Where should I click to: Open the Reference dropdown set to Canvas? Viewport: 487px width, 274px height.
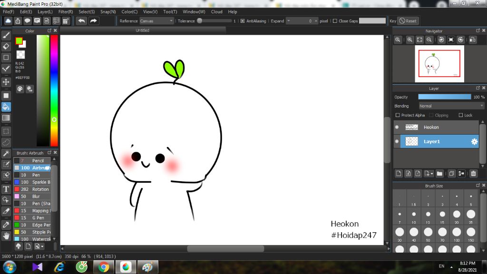pos(156,21)
